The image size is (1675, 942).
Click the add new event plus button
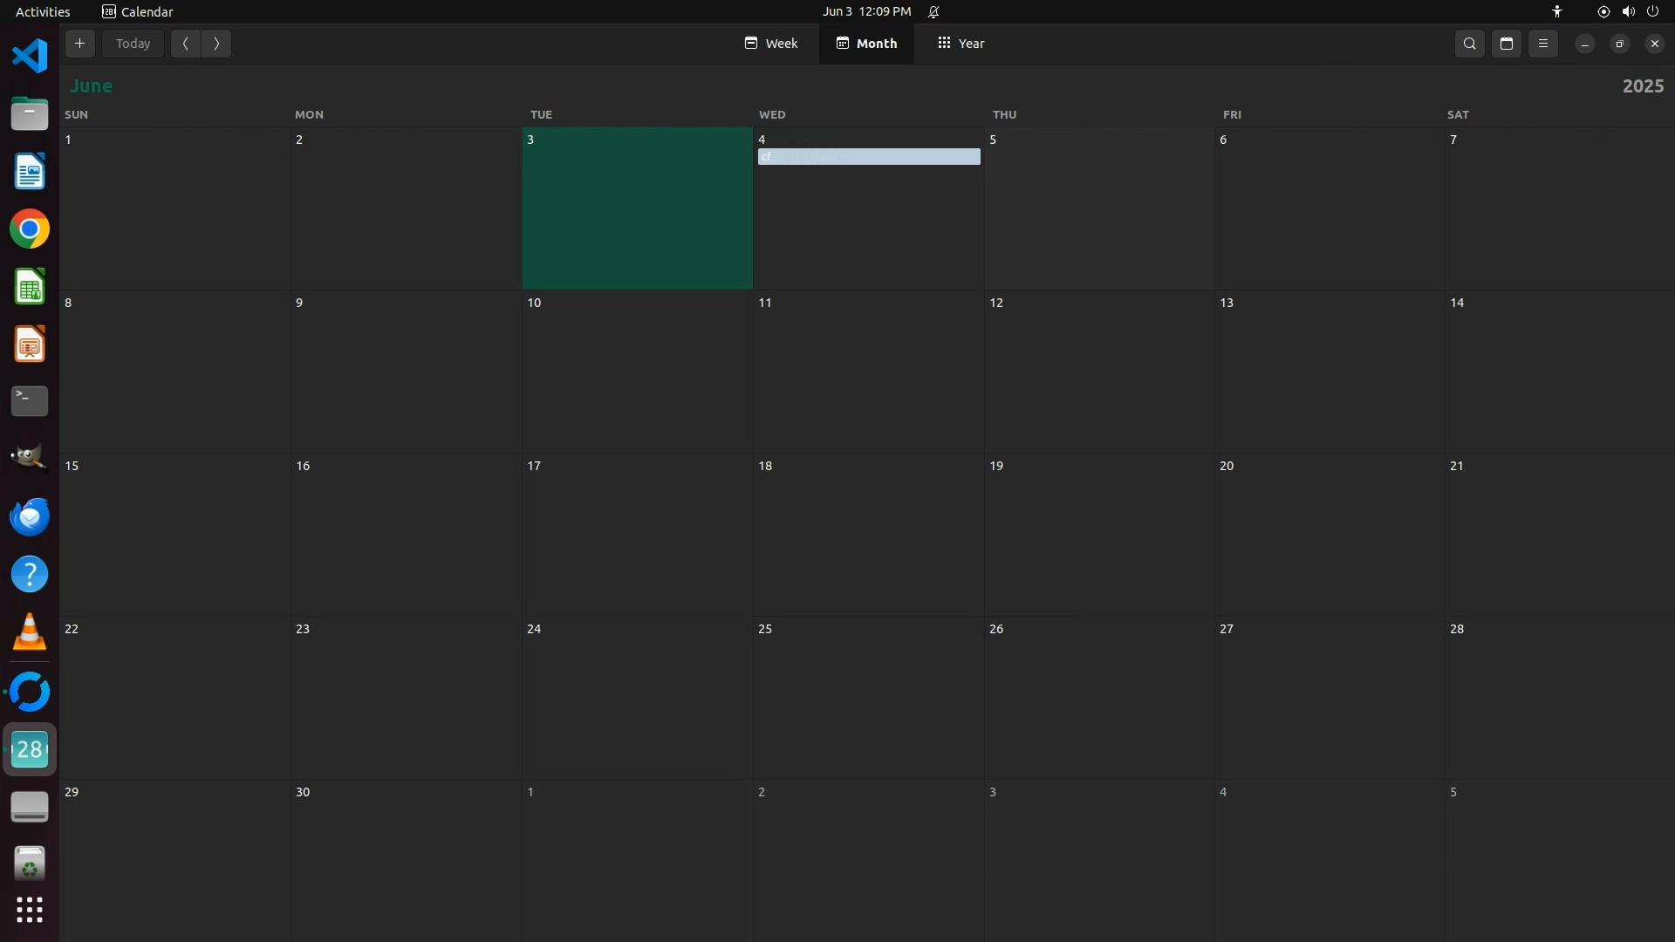point(79,44)
